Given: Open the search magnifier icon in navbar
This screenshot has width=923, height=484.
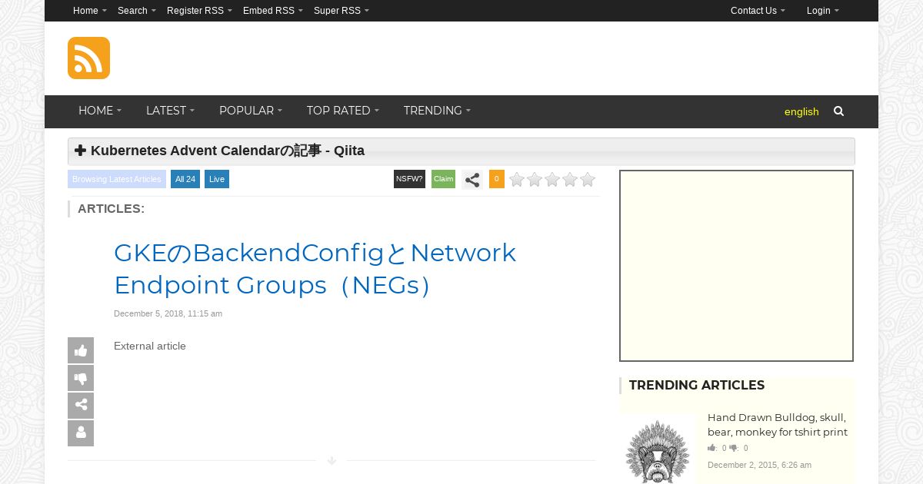Looking at the screenshot, I should 838,111.
